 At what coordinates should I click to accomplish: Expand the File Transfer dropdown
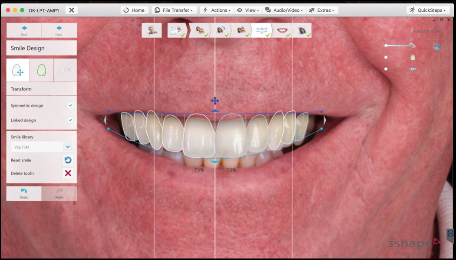[174, 10]
